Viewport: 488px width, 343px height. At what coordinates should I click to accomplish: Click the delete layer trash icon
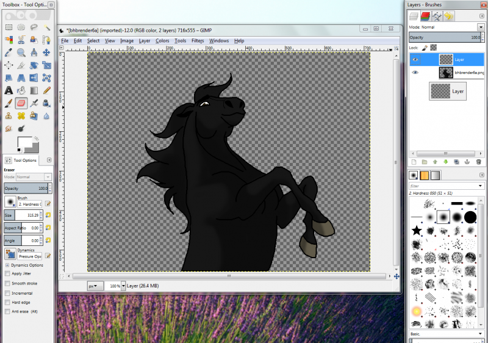click(x=479, y=162)
